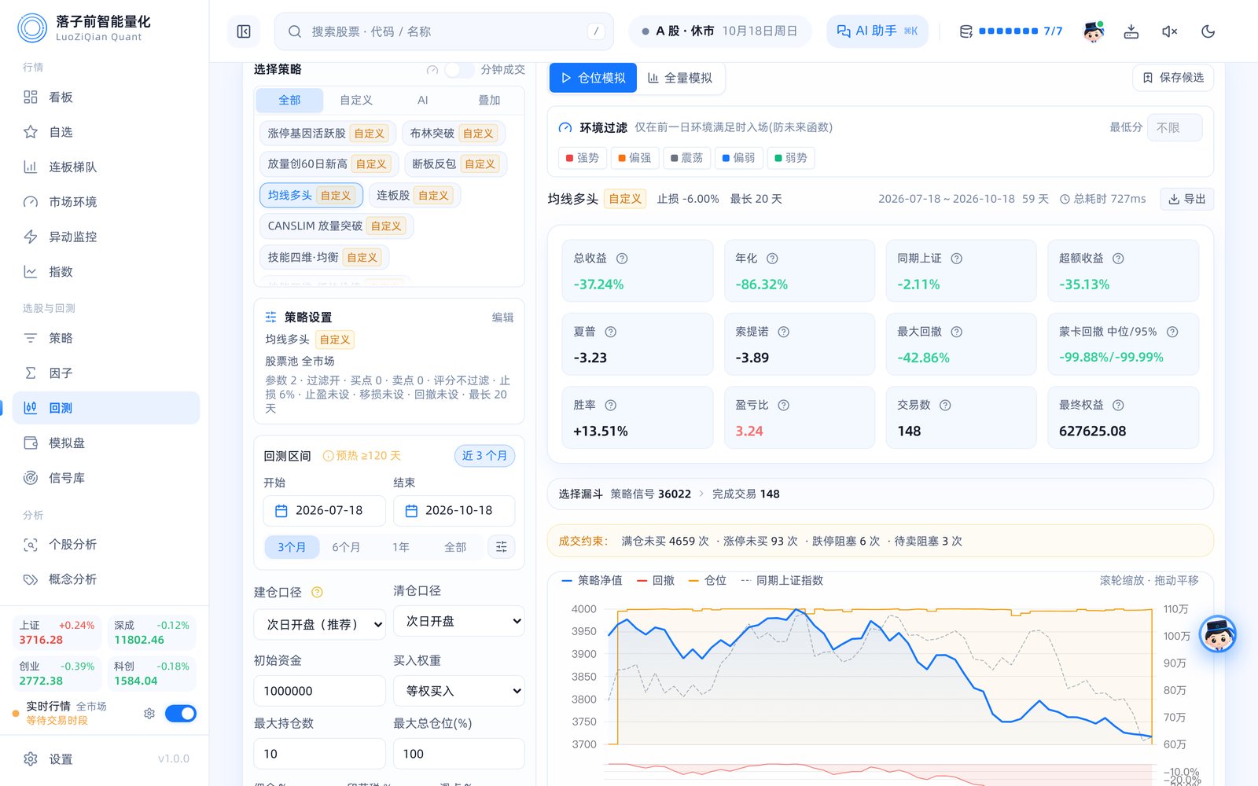Click the user avatar in header

[1093, 31]
